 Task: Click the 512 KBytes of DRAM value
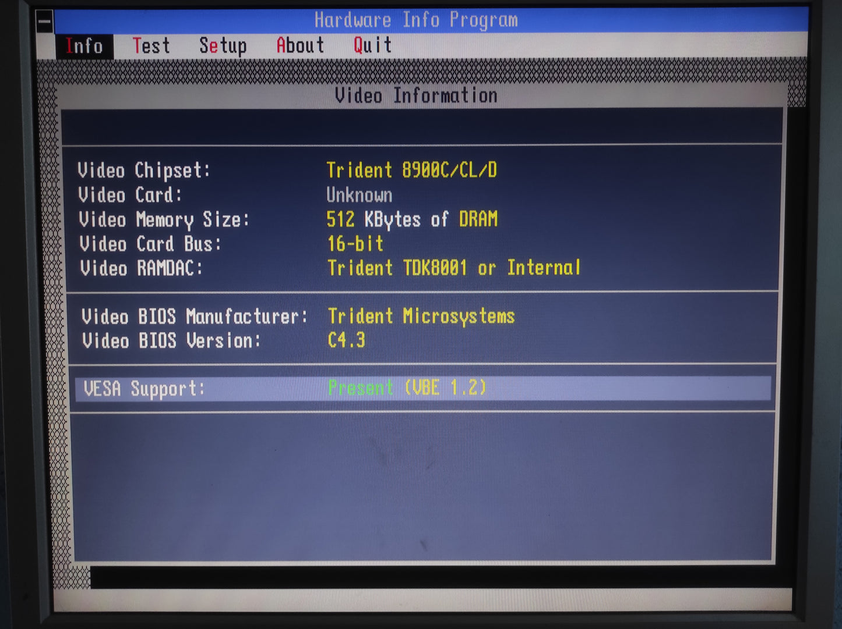pos(411,219)
